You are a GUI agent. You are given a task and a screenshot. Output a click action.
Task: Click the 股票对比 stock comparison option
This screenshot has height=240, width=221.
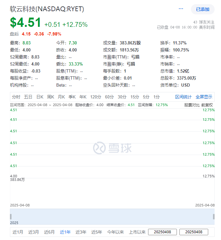[192, 105]
